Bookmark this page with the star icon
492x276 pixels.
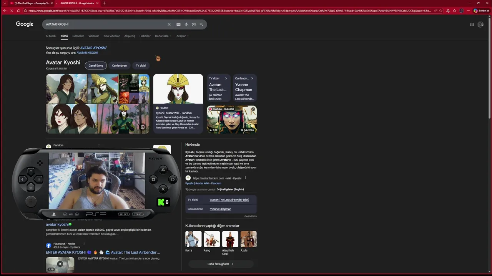point(441,11)
